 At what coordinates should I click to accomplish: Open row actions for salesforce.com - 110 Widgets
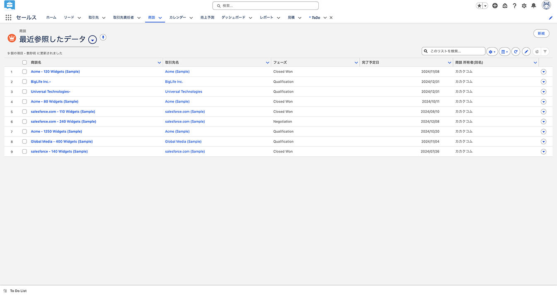coord(543,112)
